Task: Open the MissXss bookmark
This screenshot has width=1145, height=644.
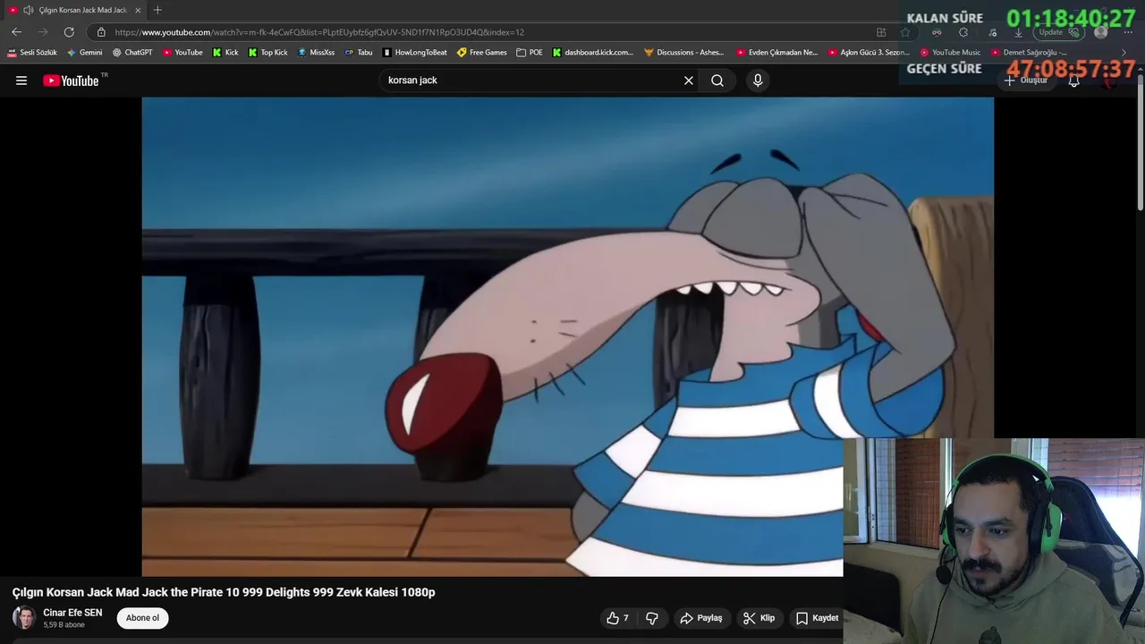Action: [x=316, y=53]
